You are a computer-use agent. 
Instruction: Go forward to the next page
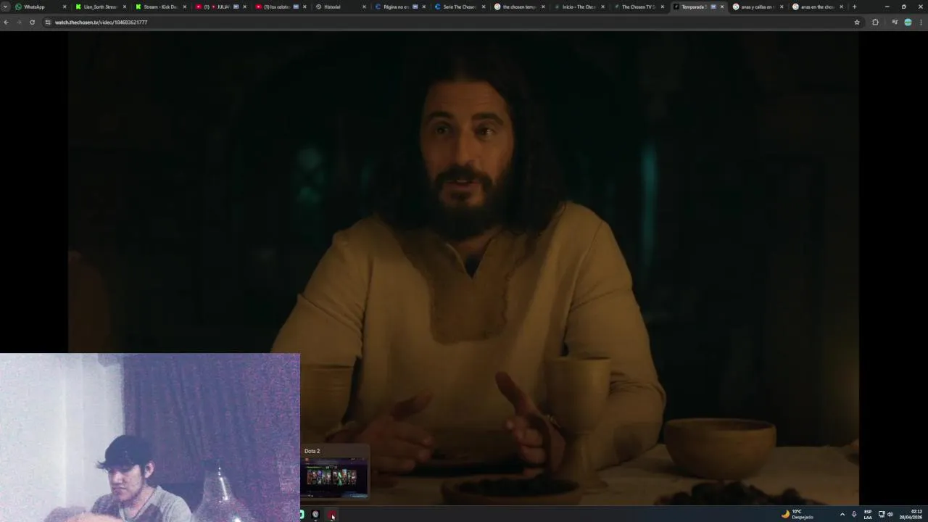tap(19, 22)
